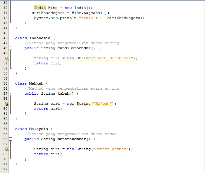Click the class keyword on line 55
This screenshot has height=173, width=205.
21,83
